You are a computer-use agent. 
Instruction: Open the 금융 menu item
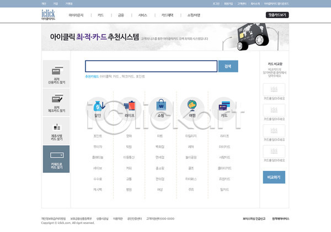(x=121, y=15)
